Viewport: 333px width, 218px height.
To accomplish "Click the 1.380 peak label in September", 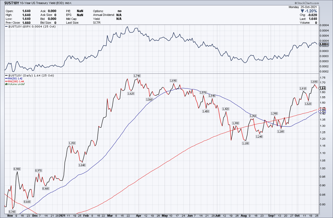I will (x=274, y=113).
